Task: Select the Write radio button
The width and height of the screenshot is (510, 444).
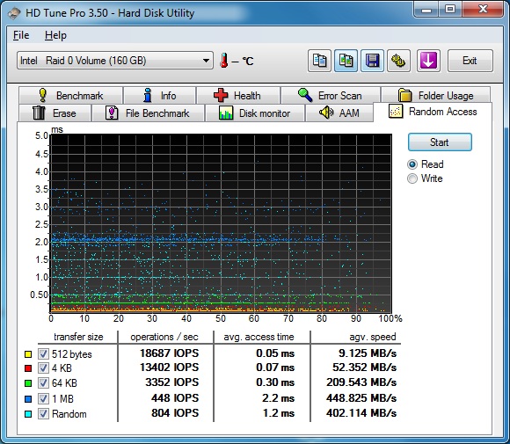Action: [412, 178]
